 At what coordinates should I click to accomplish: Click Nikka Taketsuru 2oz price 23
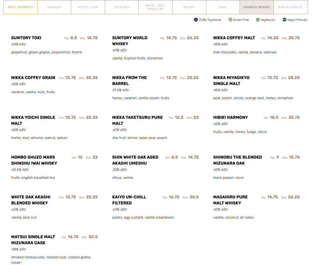(x=196, y=117)
